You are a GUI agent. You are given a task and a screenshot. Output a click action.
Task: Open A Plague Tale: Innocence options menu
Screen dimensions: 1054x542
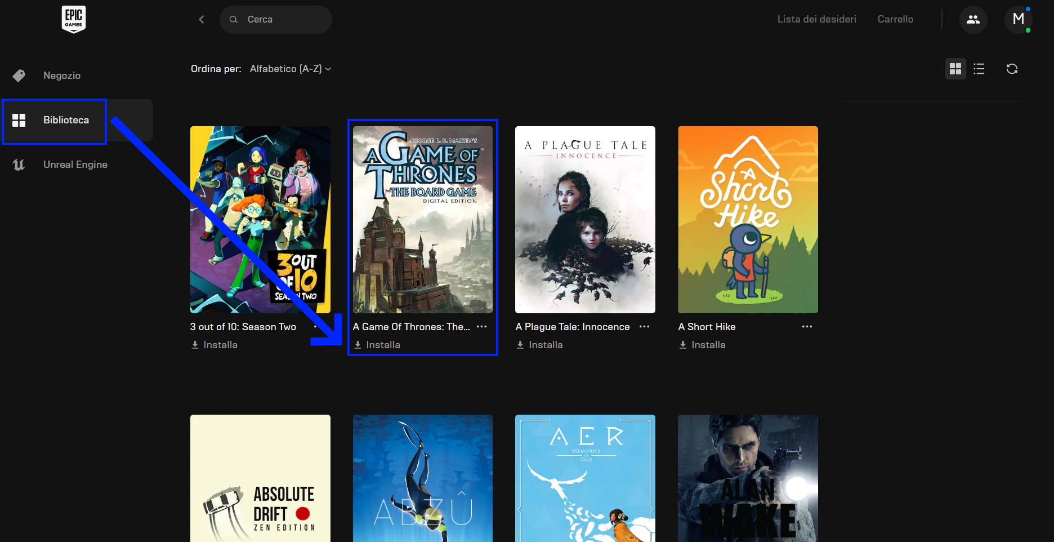pyautogui.click(x=644, y=327)
